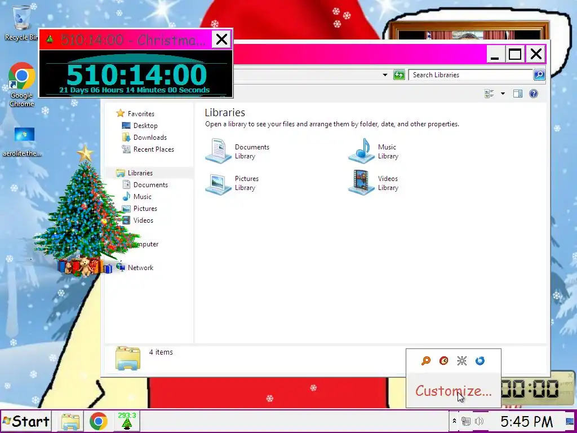Image resolution: width=577 pixels, height=433 pixels.
Task: Open Explorer help with the question mark icon
Action: [534, 94]
